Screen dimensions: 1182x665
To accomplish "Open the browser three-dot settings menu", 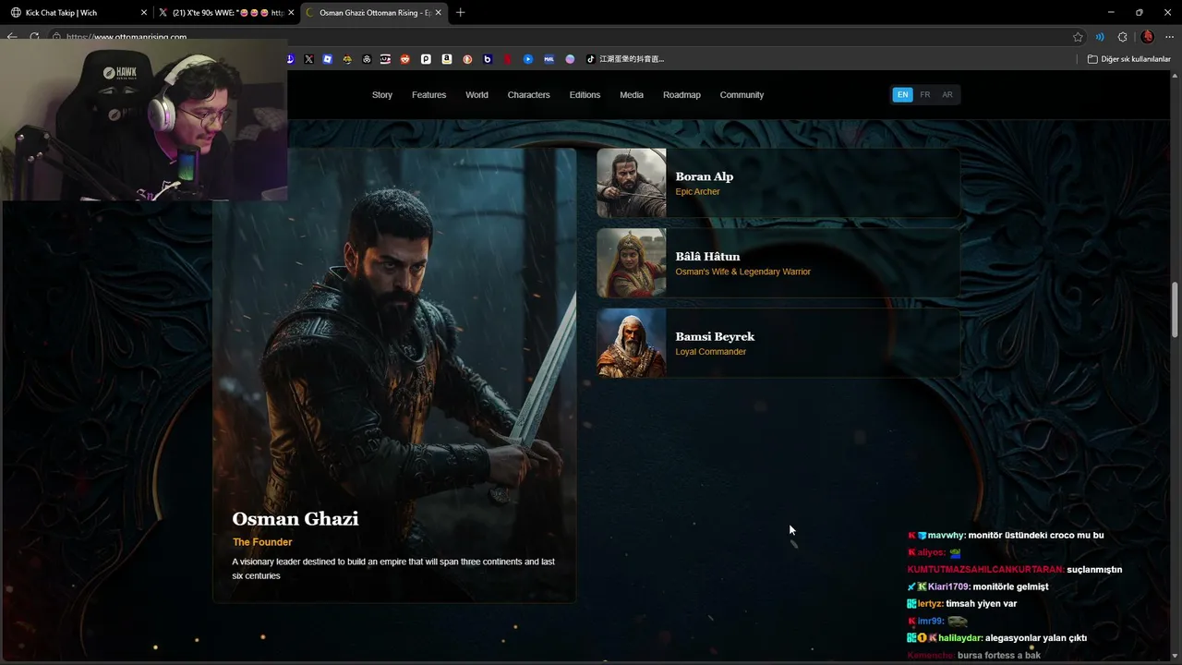I will (x=1170, y=37).
